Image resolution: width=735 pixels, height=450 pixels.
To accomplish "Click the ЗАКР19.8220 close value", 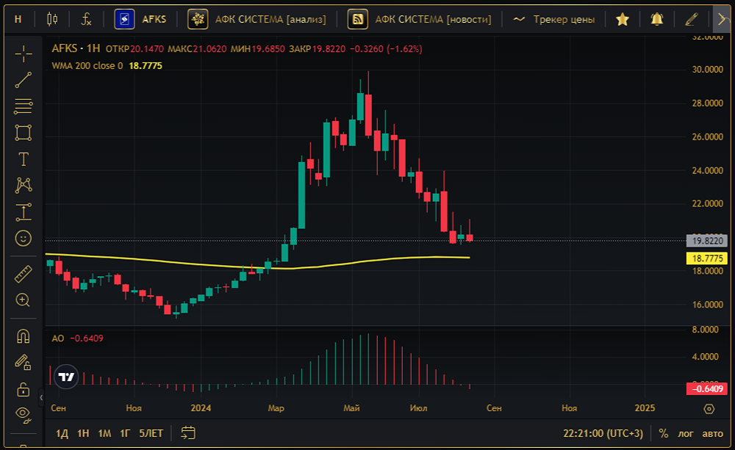I will (x=318, y=48).
